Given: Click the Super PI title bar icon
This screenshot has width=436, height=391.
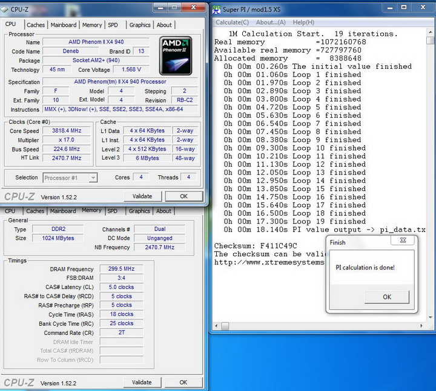Looking at the screenshot, I should click(x=216, y=10).
